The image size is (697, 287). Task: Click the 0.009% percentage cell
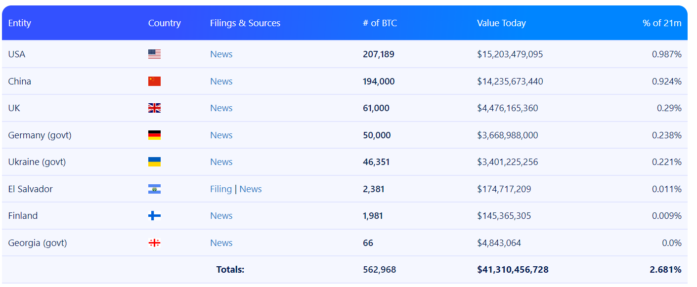667,216
